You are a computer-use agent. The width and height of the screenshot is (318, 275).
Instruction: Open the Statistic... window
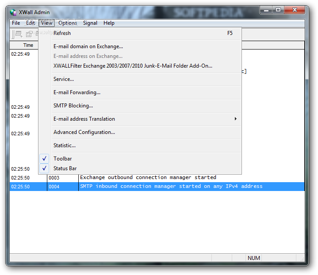(140, 145)
